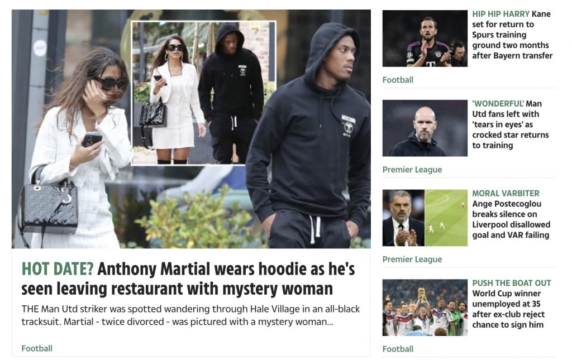Open the Harry Kane clapping thumbnail
This screenshot has width=572, height=360.
tap(425, 39)
